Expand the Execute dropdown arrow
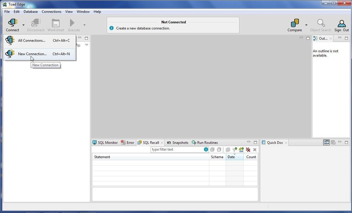Screen dimensions: 352x213 84,25
